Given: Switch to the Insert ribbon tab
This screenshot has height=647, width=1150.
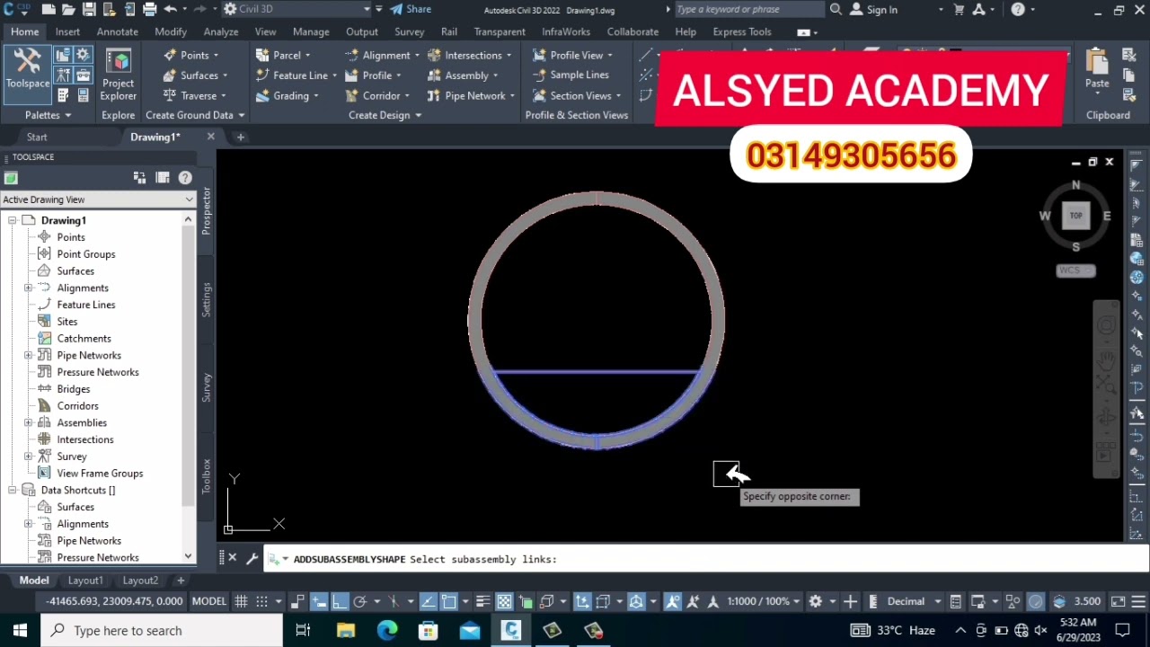Looking at the screenshot, I should pyautogui.click(x=67, y=31).
